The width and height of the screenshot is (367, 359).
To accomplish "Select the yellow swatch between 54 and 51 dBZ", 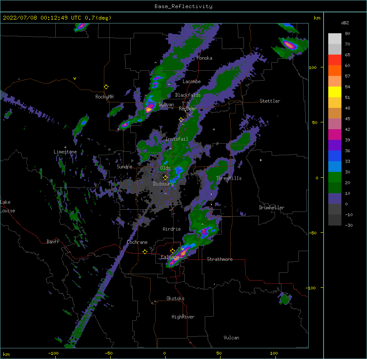I will tap(335, 92).
